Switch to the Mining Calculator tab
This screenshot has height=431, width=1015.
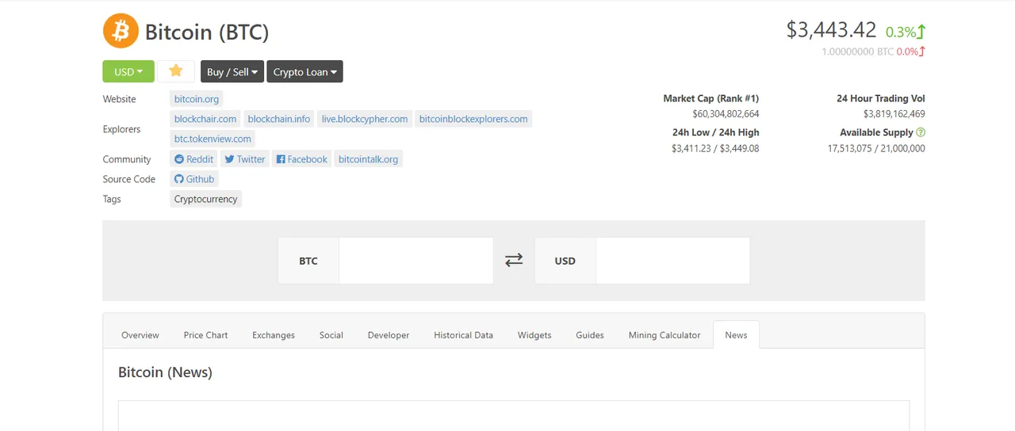point(665,335)
